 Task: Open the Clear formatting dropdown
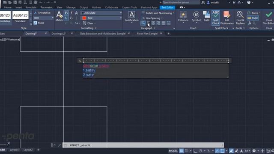(89, 23)
